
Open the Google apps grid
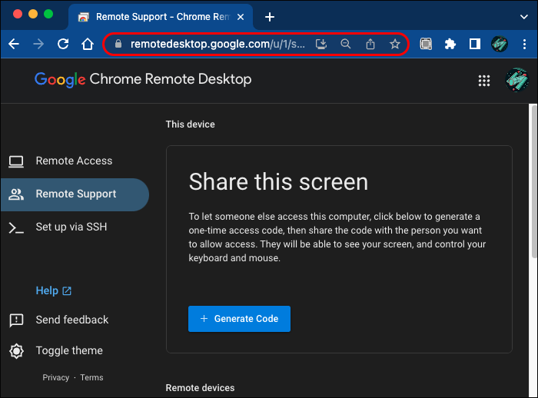point(484,81)
